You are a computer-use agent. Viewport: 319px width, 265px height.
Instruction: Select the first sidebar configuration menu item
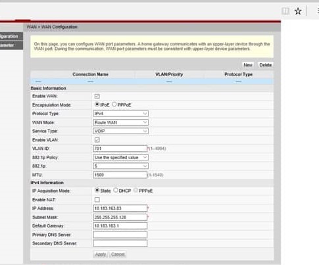tap(11, 36)
